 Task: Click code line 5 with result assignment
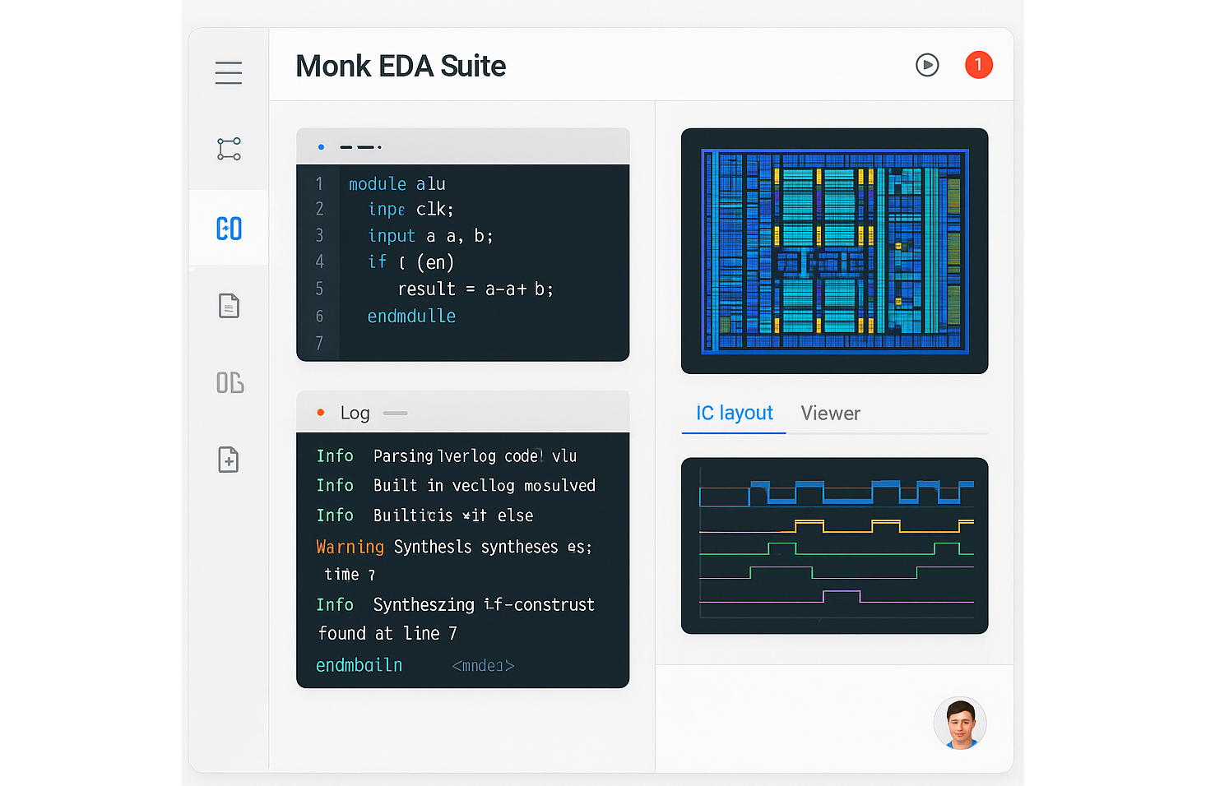tap(475, 289)
